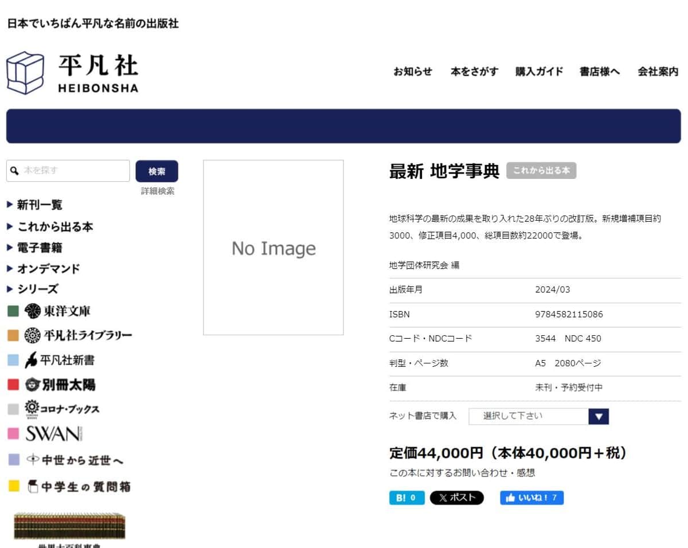
Task: Open the 平凡社新書 series logo
Action: pos(60,360)
